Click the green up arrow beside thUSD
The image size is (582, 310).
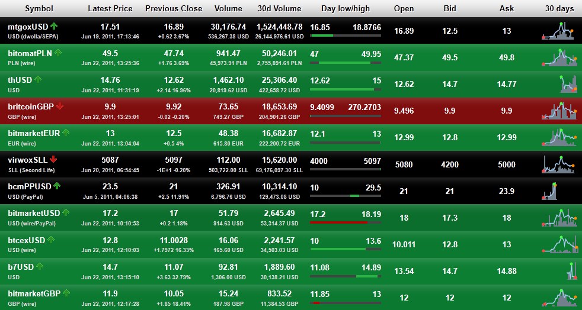pos(38,79)
